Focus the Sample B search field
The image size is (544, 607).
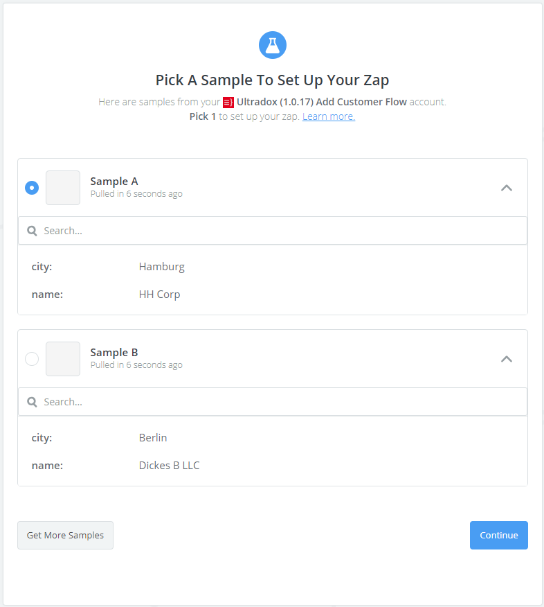[x=277, y=402]
